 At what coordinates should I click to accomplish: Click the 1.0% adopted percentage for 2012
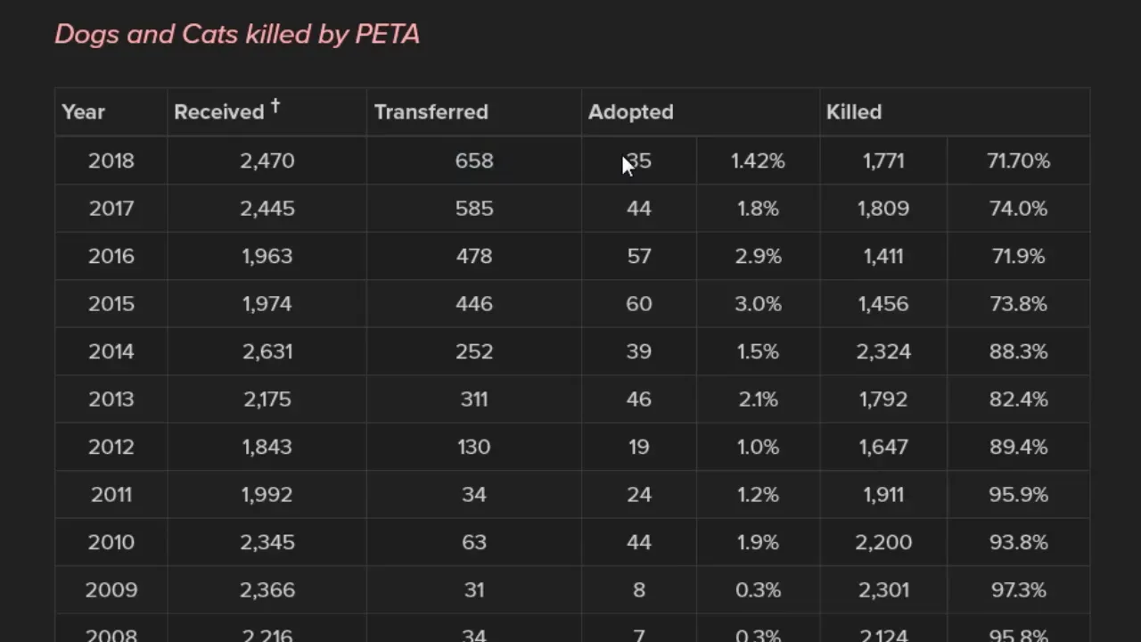point(758,448)
